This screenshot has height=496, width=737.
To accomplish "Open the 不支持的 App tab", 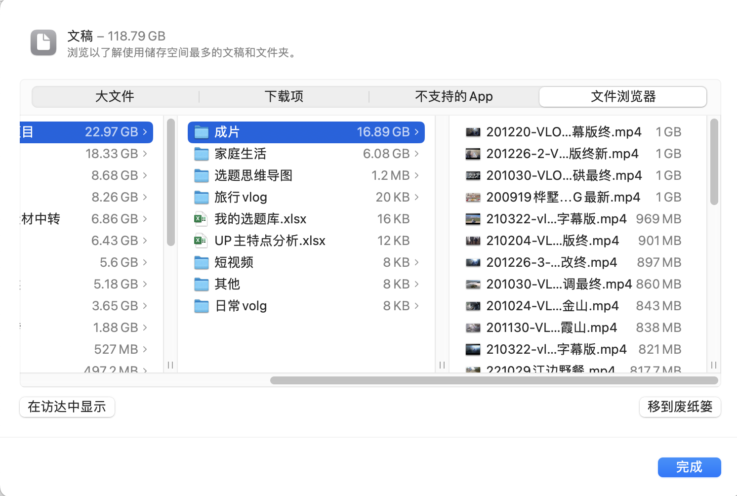I will point(453,96).
